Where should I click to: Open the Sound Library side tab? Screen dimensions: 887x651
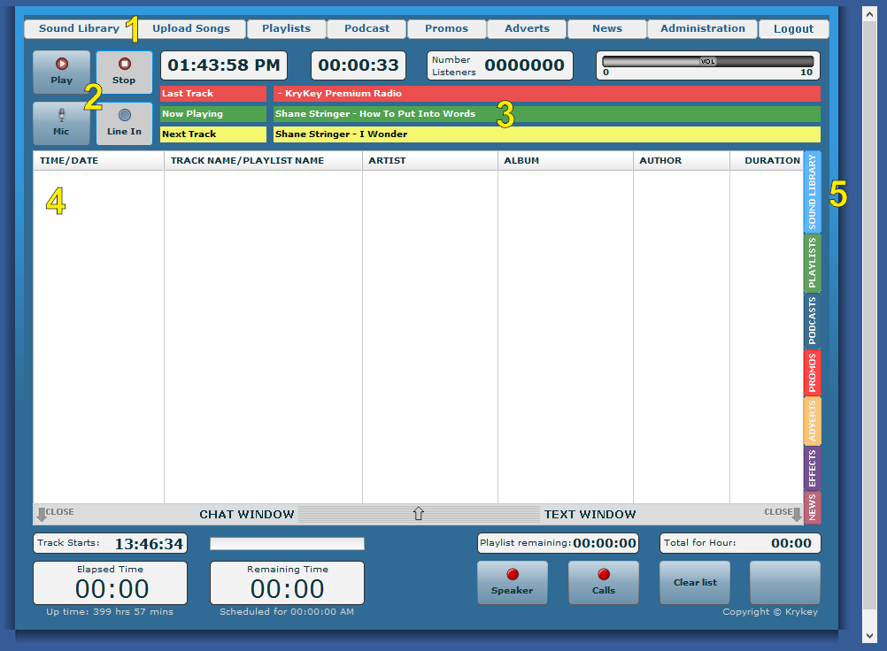812,191
